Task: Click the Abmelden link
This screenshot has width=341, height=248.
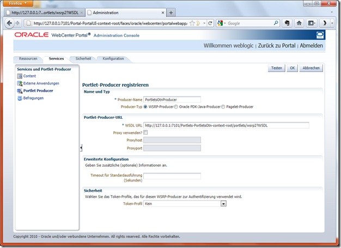Action: [311, 46]
